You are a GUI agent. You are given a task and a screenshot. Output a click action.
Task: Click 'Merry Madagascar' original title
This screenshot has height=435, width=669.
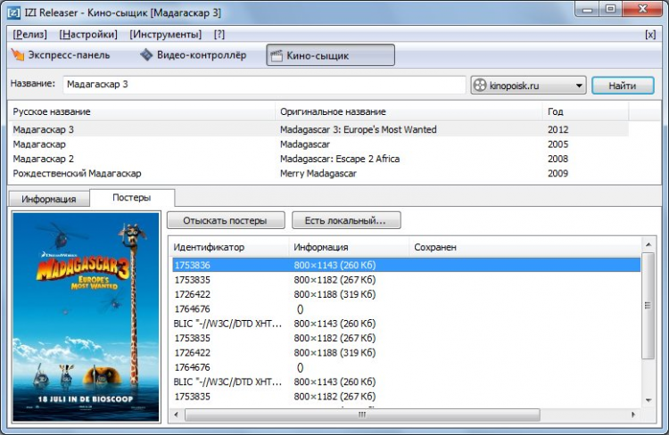point(318,173)
